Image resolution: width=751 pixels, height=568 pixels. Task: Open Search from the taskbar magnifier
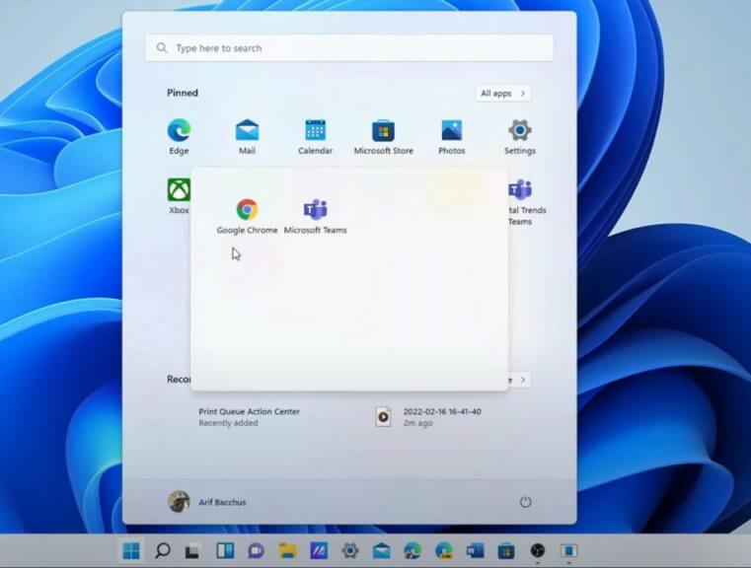(x=163, y=551)
